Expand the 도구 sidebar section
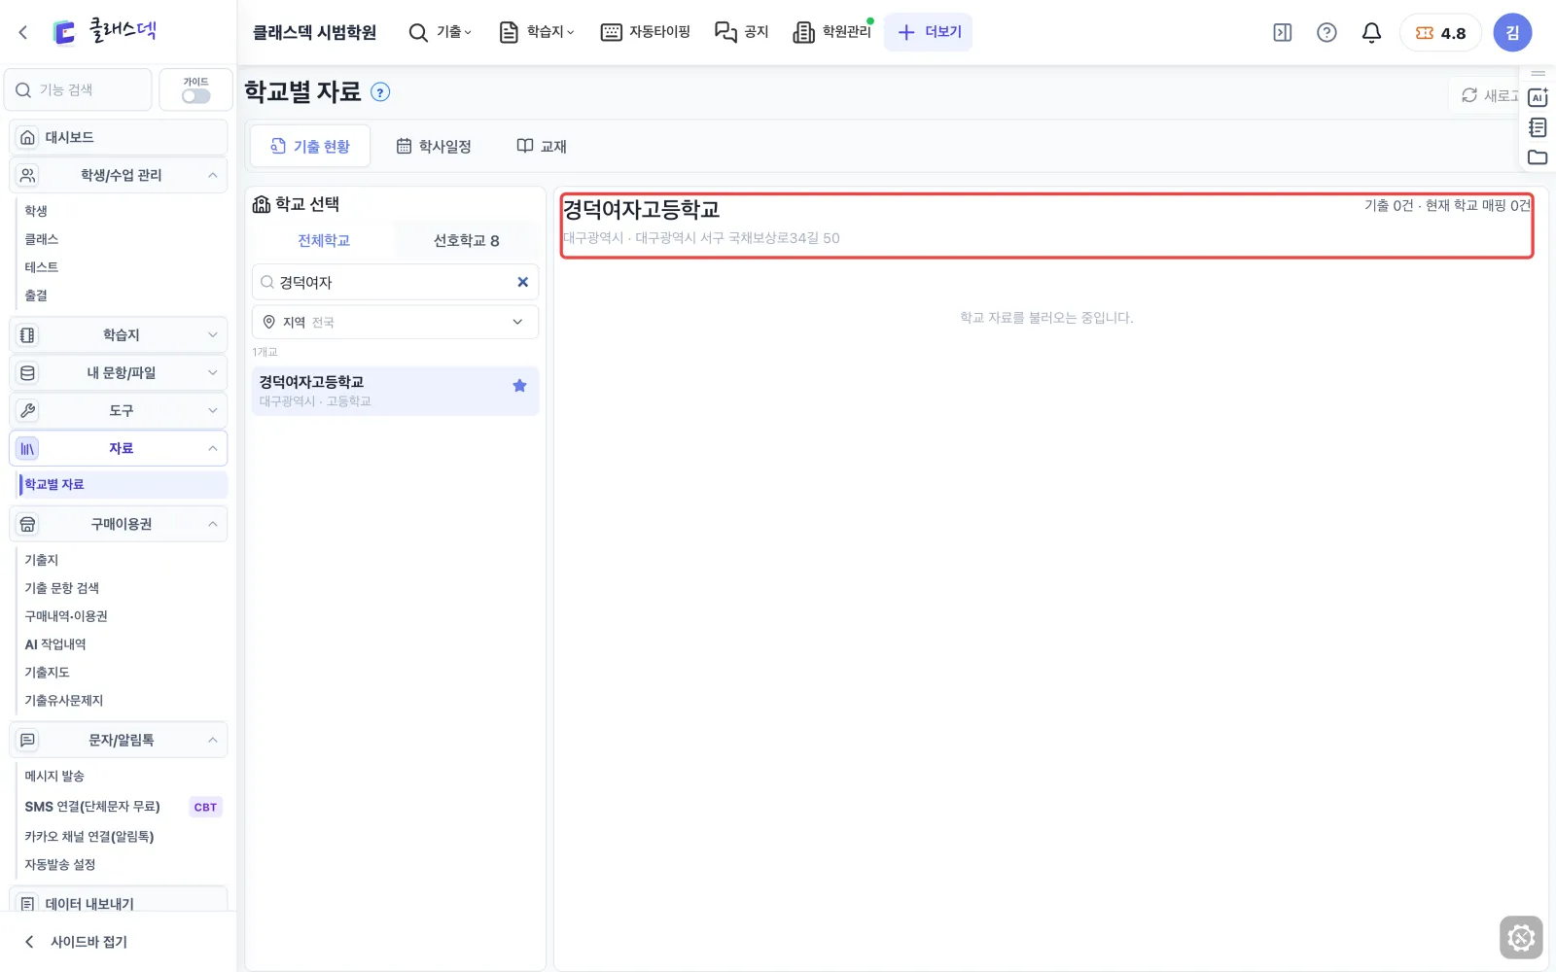The width and height of the screenshot is (1556, 972). (119, 410)
